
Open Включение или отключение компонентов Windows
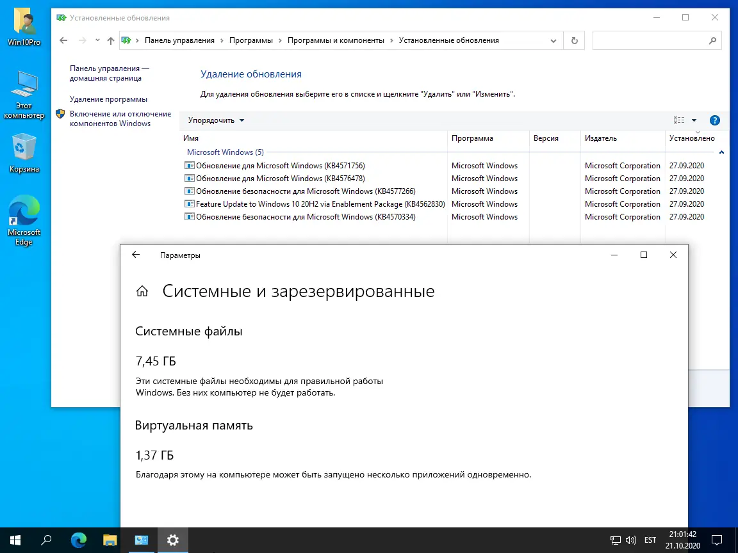click(x=120, y=118)
